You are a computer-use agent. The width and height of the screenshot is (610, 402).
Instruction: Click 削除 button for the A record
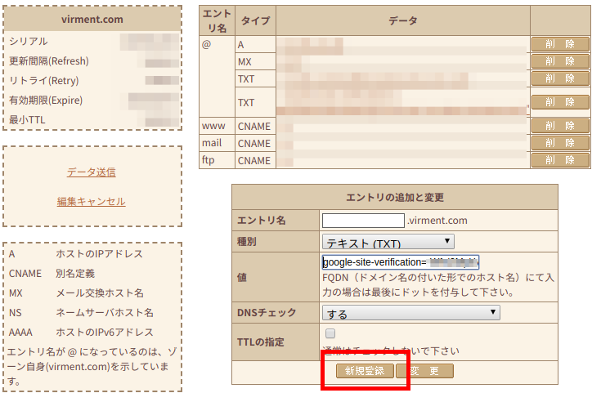[x=560, y=44]
